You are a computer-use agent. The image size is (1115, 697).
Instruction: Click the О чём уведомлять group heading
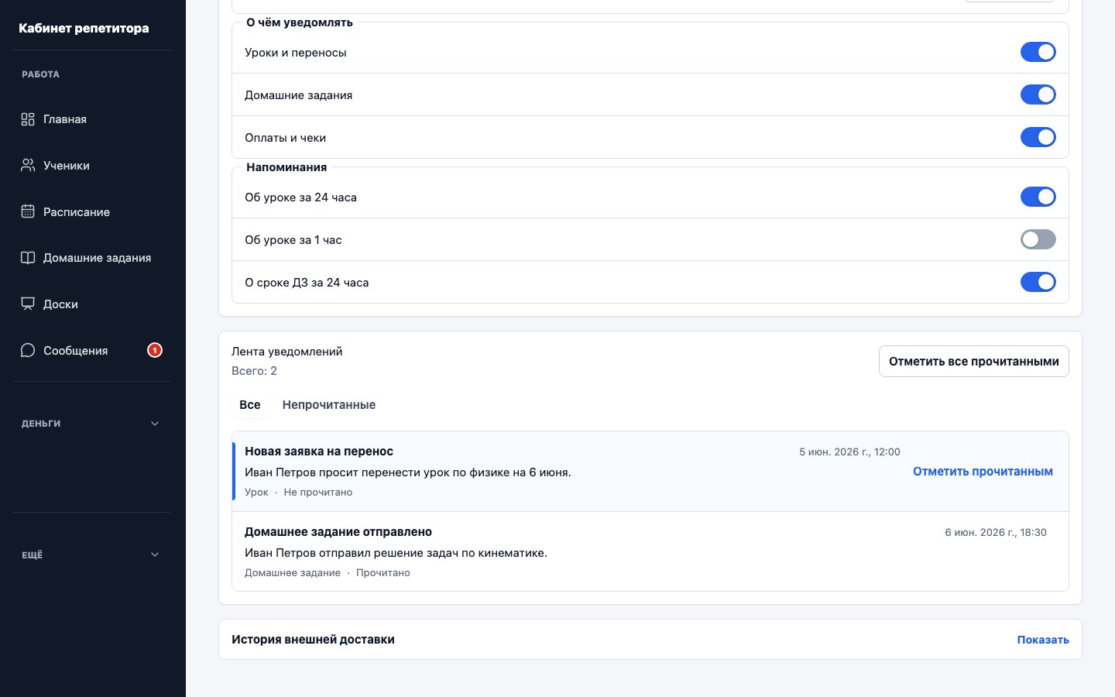(x=300, y=22)
